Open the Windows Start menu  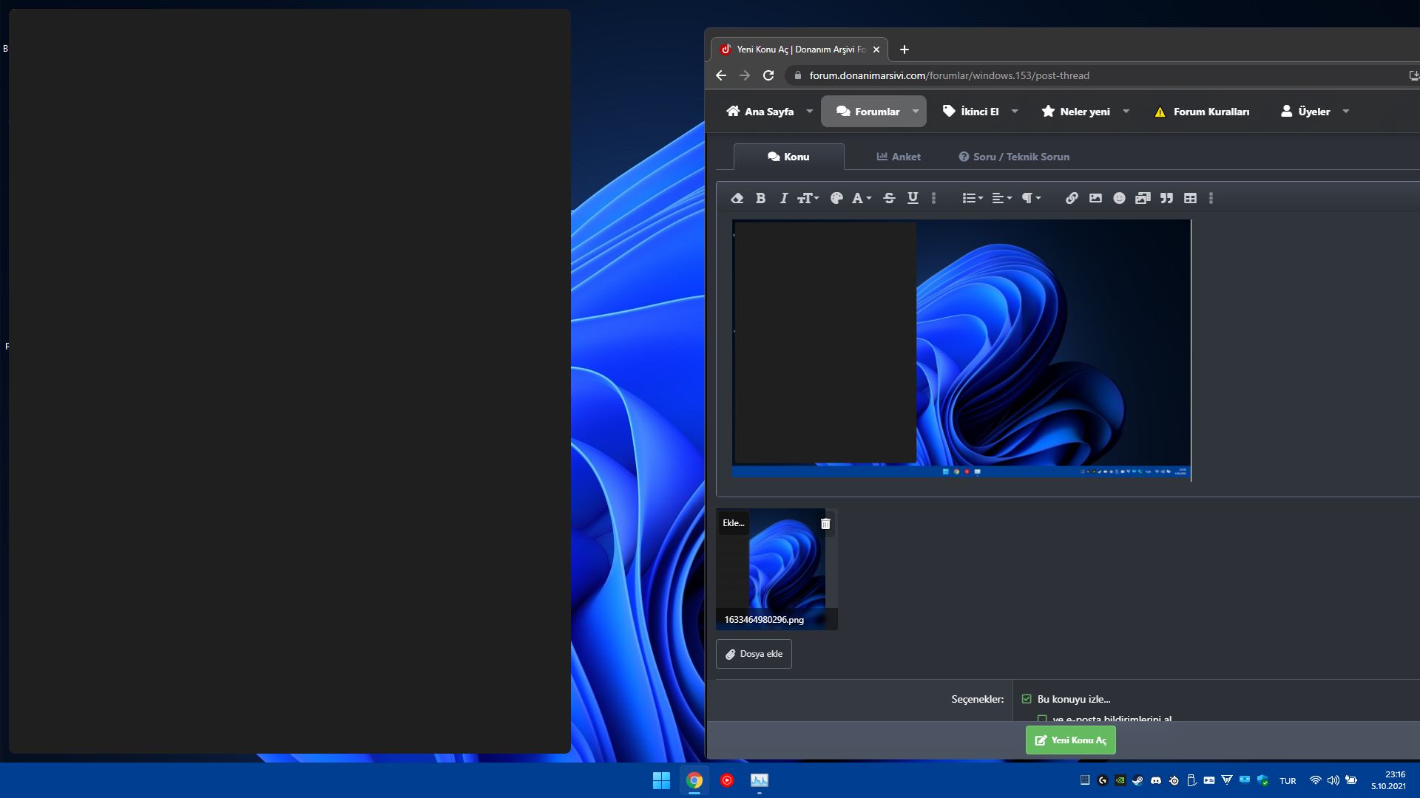click(x=661, y=780)
